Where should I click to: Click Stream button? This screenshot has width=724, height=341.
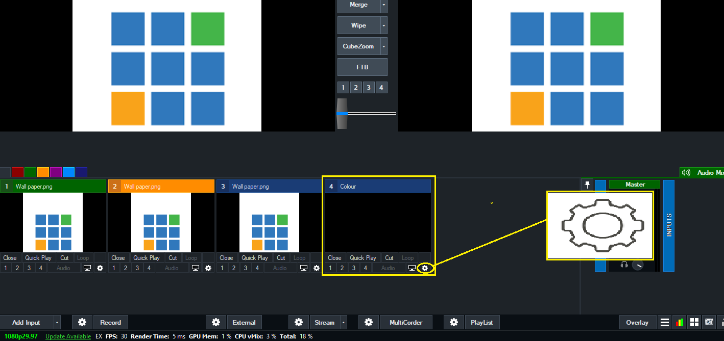325,322
